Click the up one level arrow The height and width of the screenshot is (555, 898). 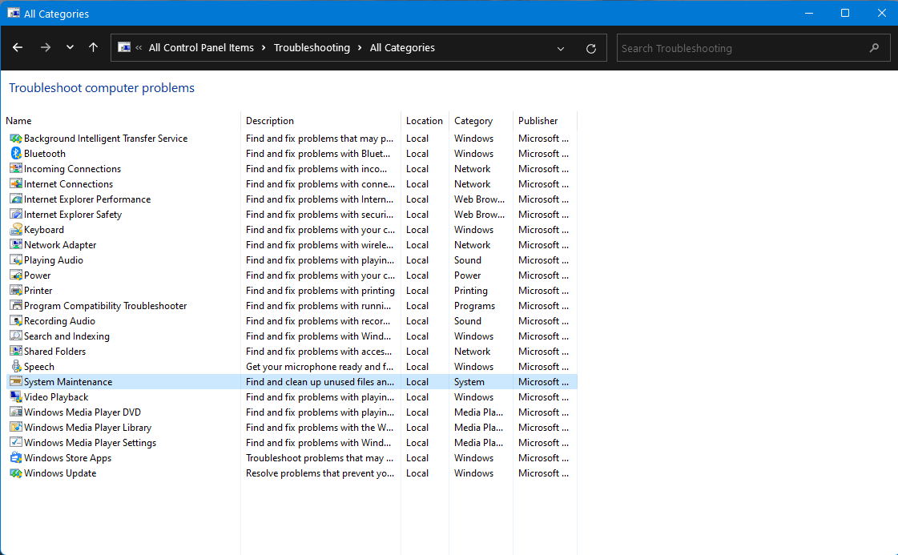pos(93,47)
